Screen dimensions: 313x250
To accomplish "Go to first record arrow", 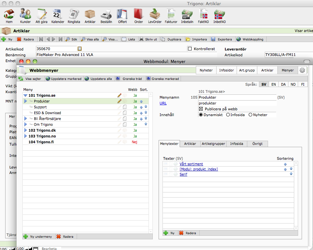I will pos(41,39).
